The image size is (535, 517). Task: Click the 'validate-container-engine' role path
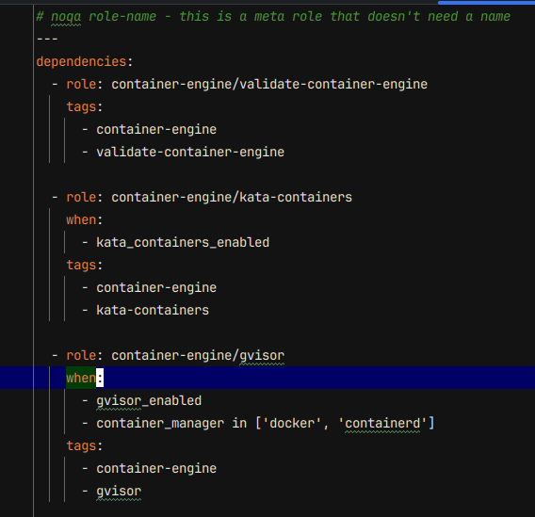tap(269, 84)
